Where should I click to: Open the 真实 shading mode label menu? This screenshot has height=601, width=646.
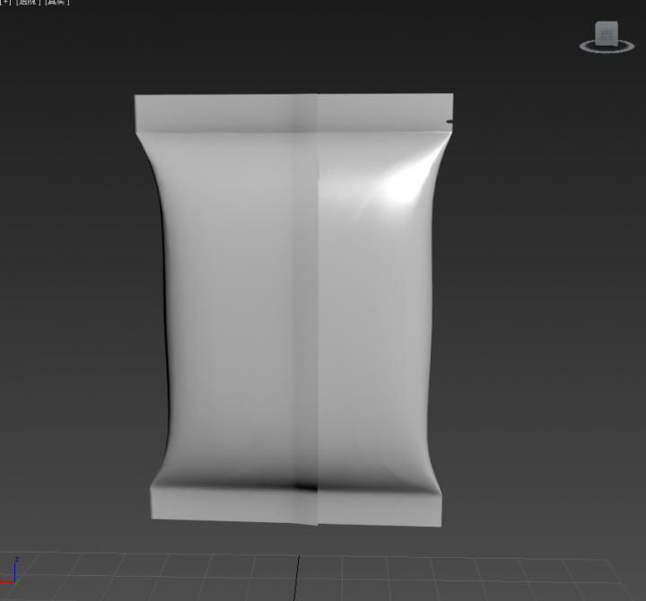[57, 3]
